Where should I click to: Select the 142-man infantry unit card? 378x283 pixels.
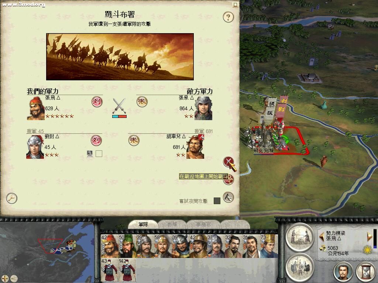pyautogui.click(x=127, y=270)
